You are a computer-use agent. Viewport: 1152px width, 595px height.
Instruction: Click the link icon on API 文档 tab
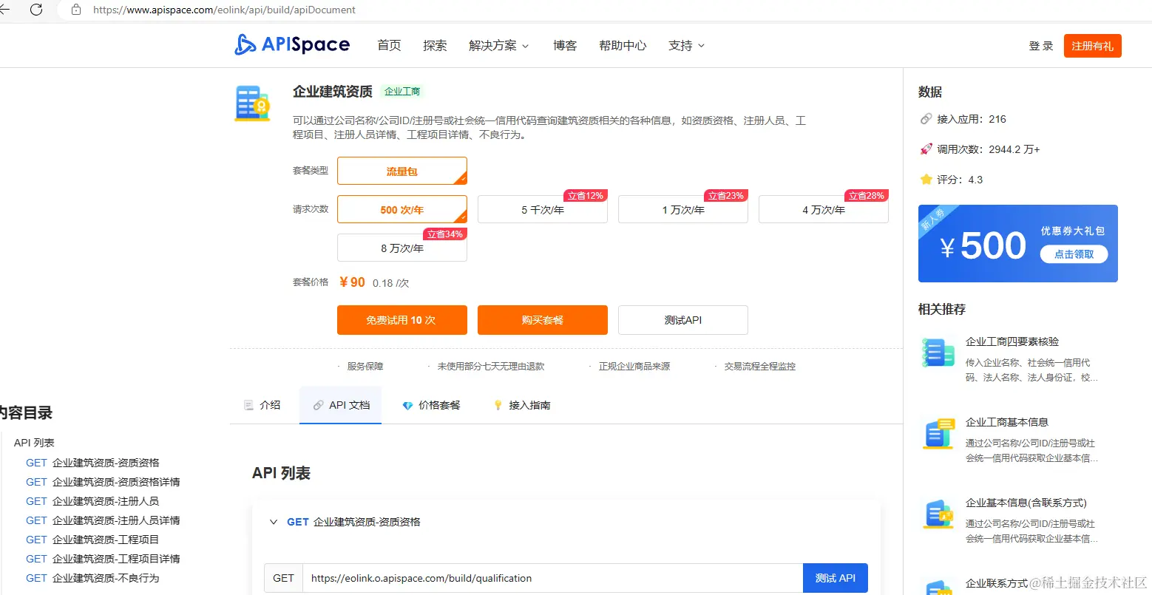[318, 405]
